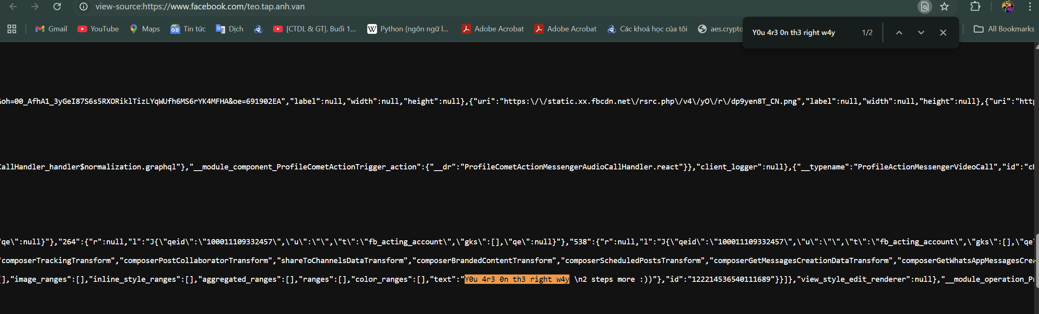Open the Chrome three-dot menu
Image resolution: width=1039 pixels, height=314 pixels.
click(1030, 7)
